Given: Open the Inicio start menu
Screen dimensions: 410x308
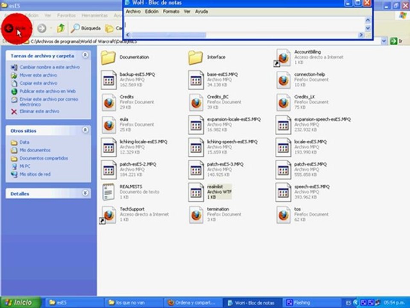Looking at the screenshot, I should pyautogui.click(x=20, y=302).
